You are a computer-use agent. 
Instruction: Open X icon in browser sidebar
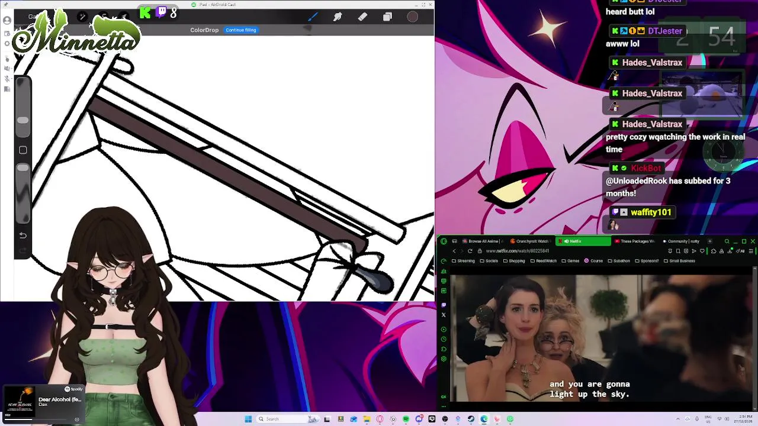(444, 315)
